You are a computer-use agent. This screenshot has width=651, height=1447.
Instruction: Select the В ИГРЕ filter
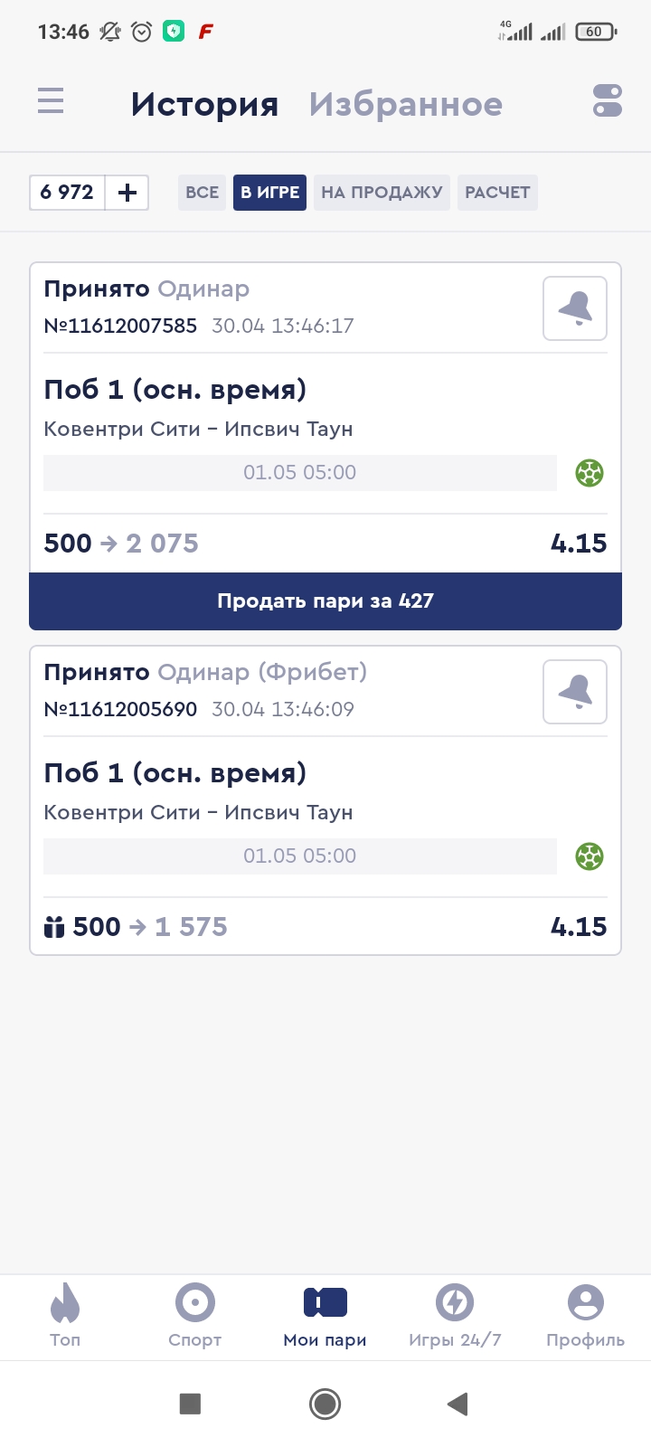tap(269, 193)
